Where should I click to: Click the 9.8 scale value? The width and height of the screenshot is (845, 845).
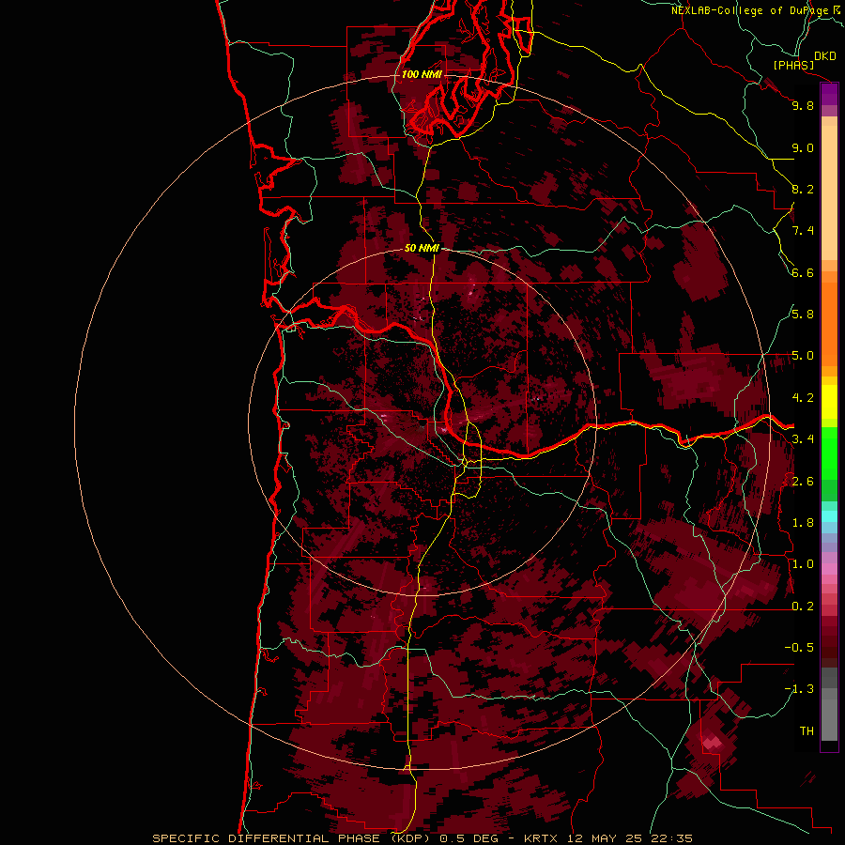803,105
